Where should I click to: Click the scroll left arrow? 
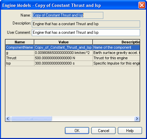pos(8,119)
